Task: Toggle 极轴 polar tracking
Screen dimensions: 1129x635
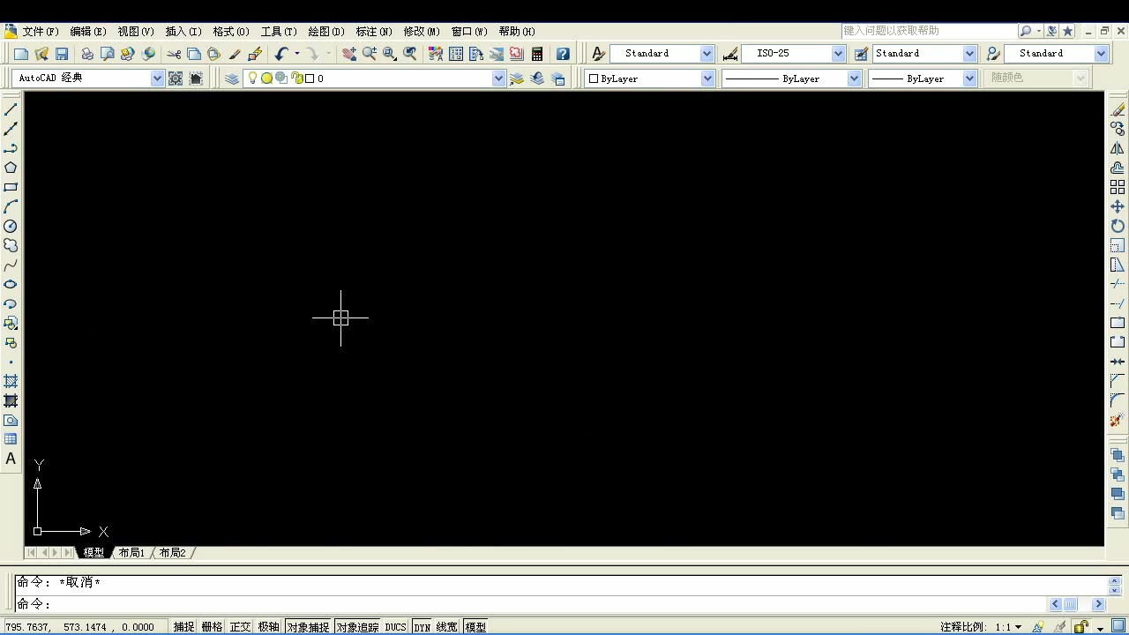Action: tap(268, 627)
